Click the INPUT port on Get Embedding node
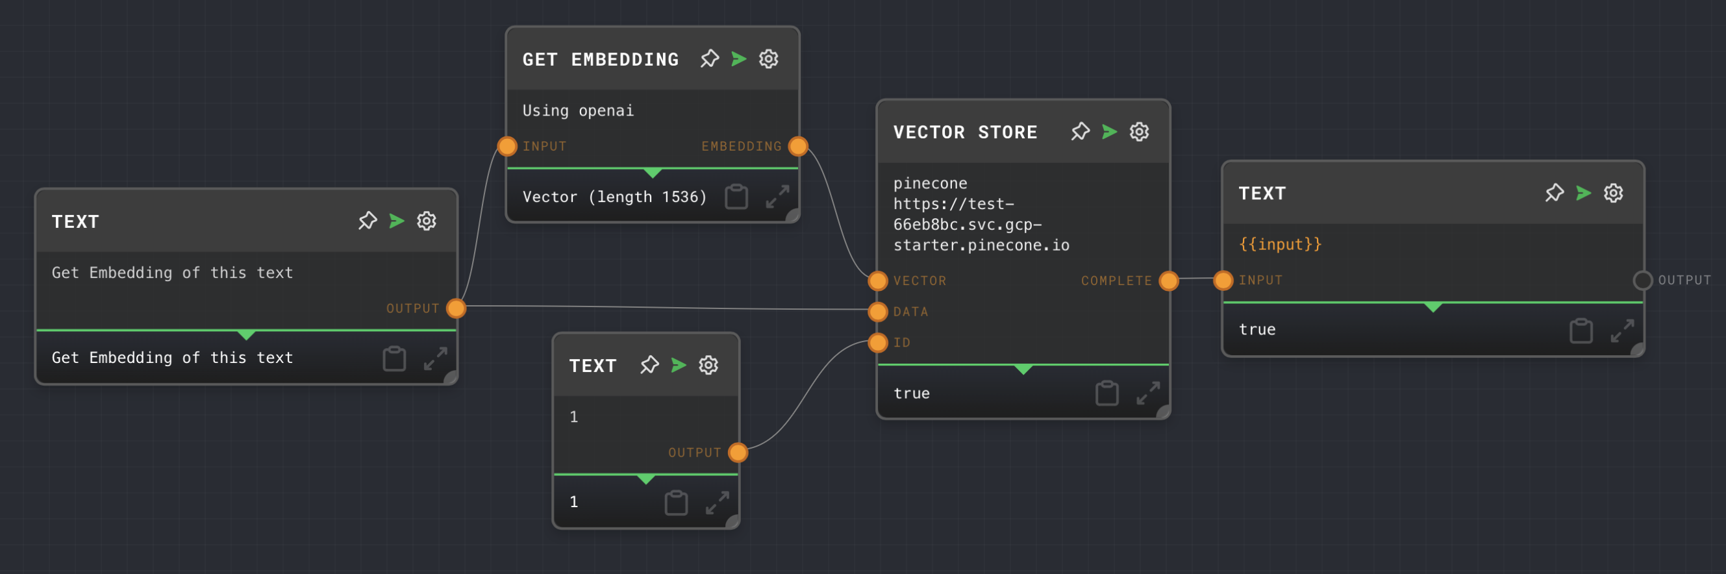The width and height of the screenshot is (1726, 574). tap(507, 146)
